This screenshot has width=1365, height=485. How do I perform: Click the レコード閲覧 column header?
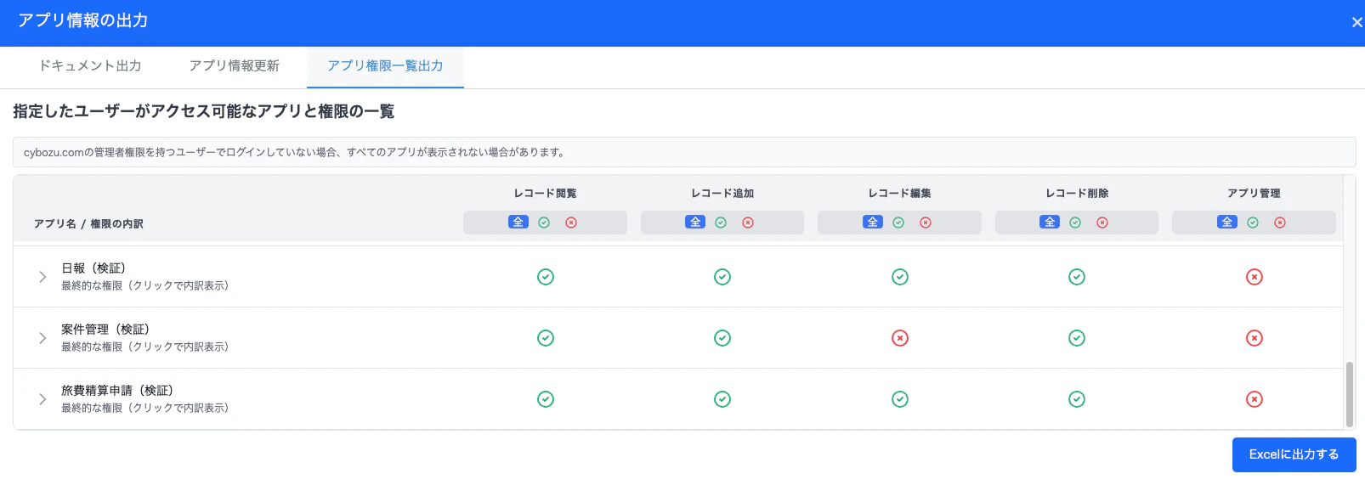tap(545, 194)
